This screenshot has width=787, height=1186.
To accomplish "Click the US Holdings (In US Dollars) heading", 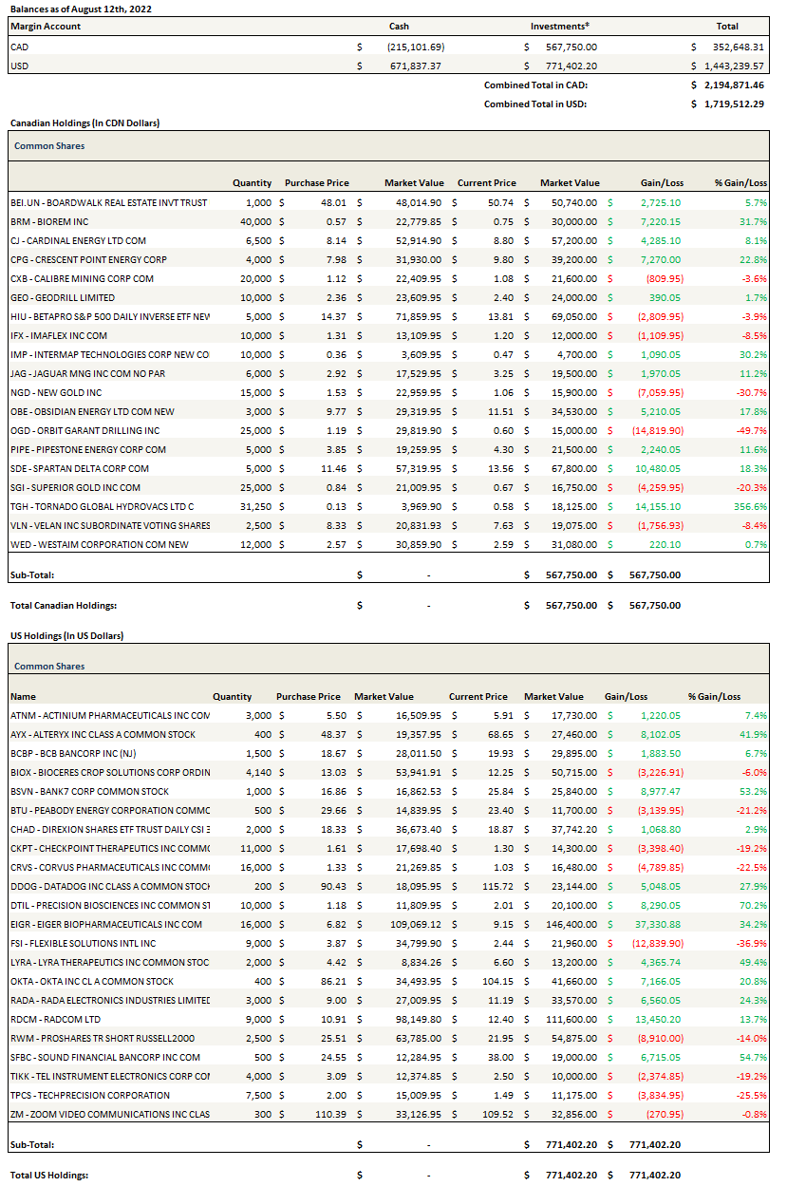I will 66,635.
